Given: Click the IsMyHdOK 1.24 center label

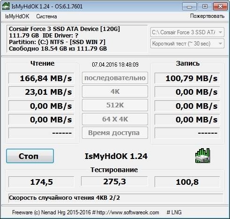Looking at the screenshot, I should pos(116,156).
